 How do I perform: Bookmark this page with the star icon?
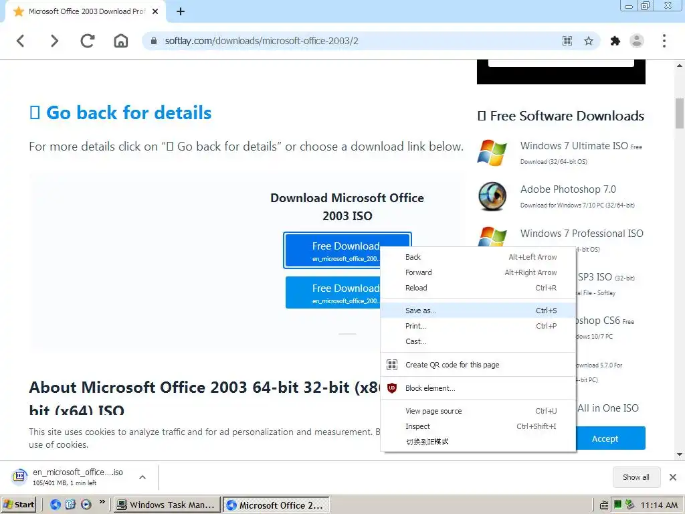pyautogui.click(x=589, y=41)
